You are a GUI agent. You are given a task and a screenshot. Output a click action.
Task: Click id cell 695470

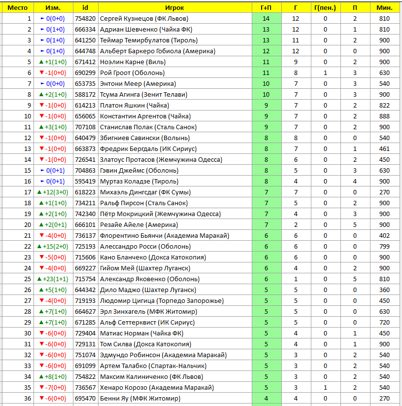coord(85,399)
